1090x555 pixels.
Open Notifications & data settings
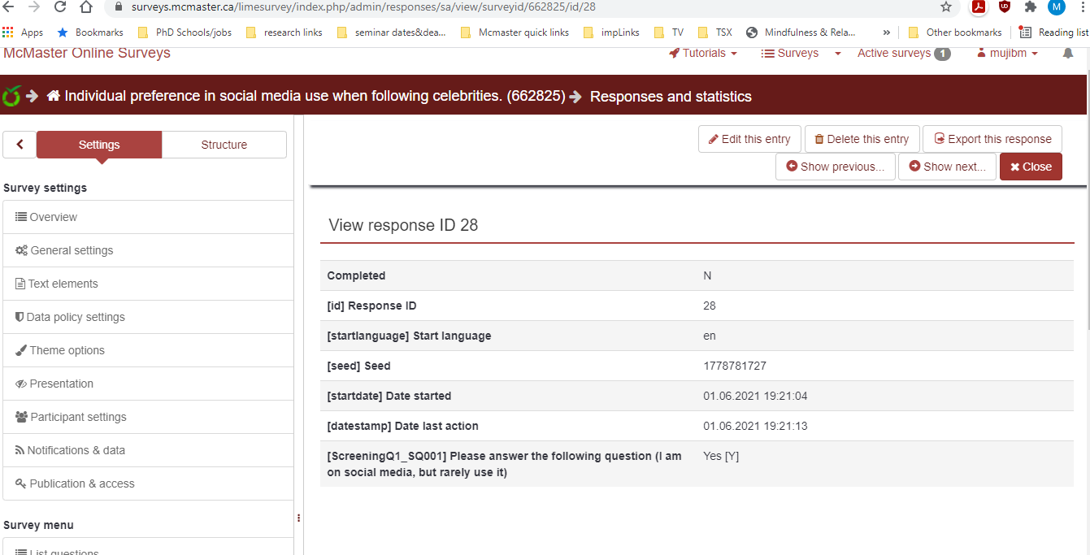click(x=76, y=450)
